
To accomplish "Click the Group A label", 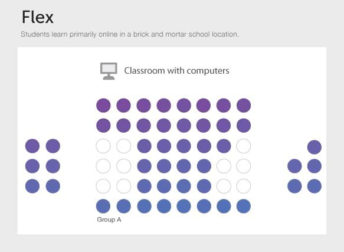I will pyautogui.click(x=109, y=220).
